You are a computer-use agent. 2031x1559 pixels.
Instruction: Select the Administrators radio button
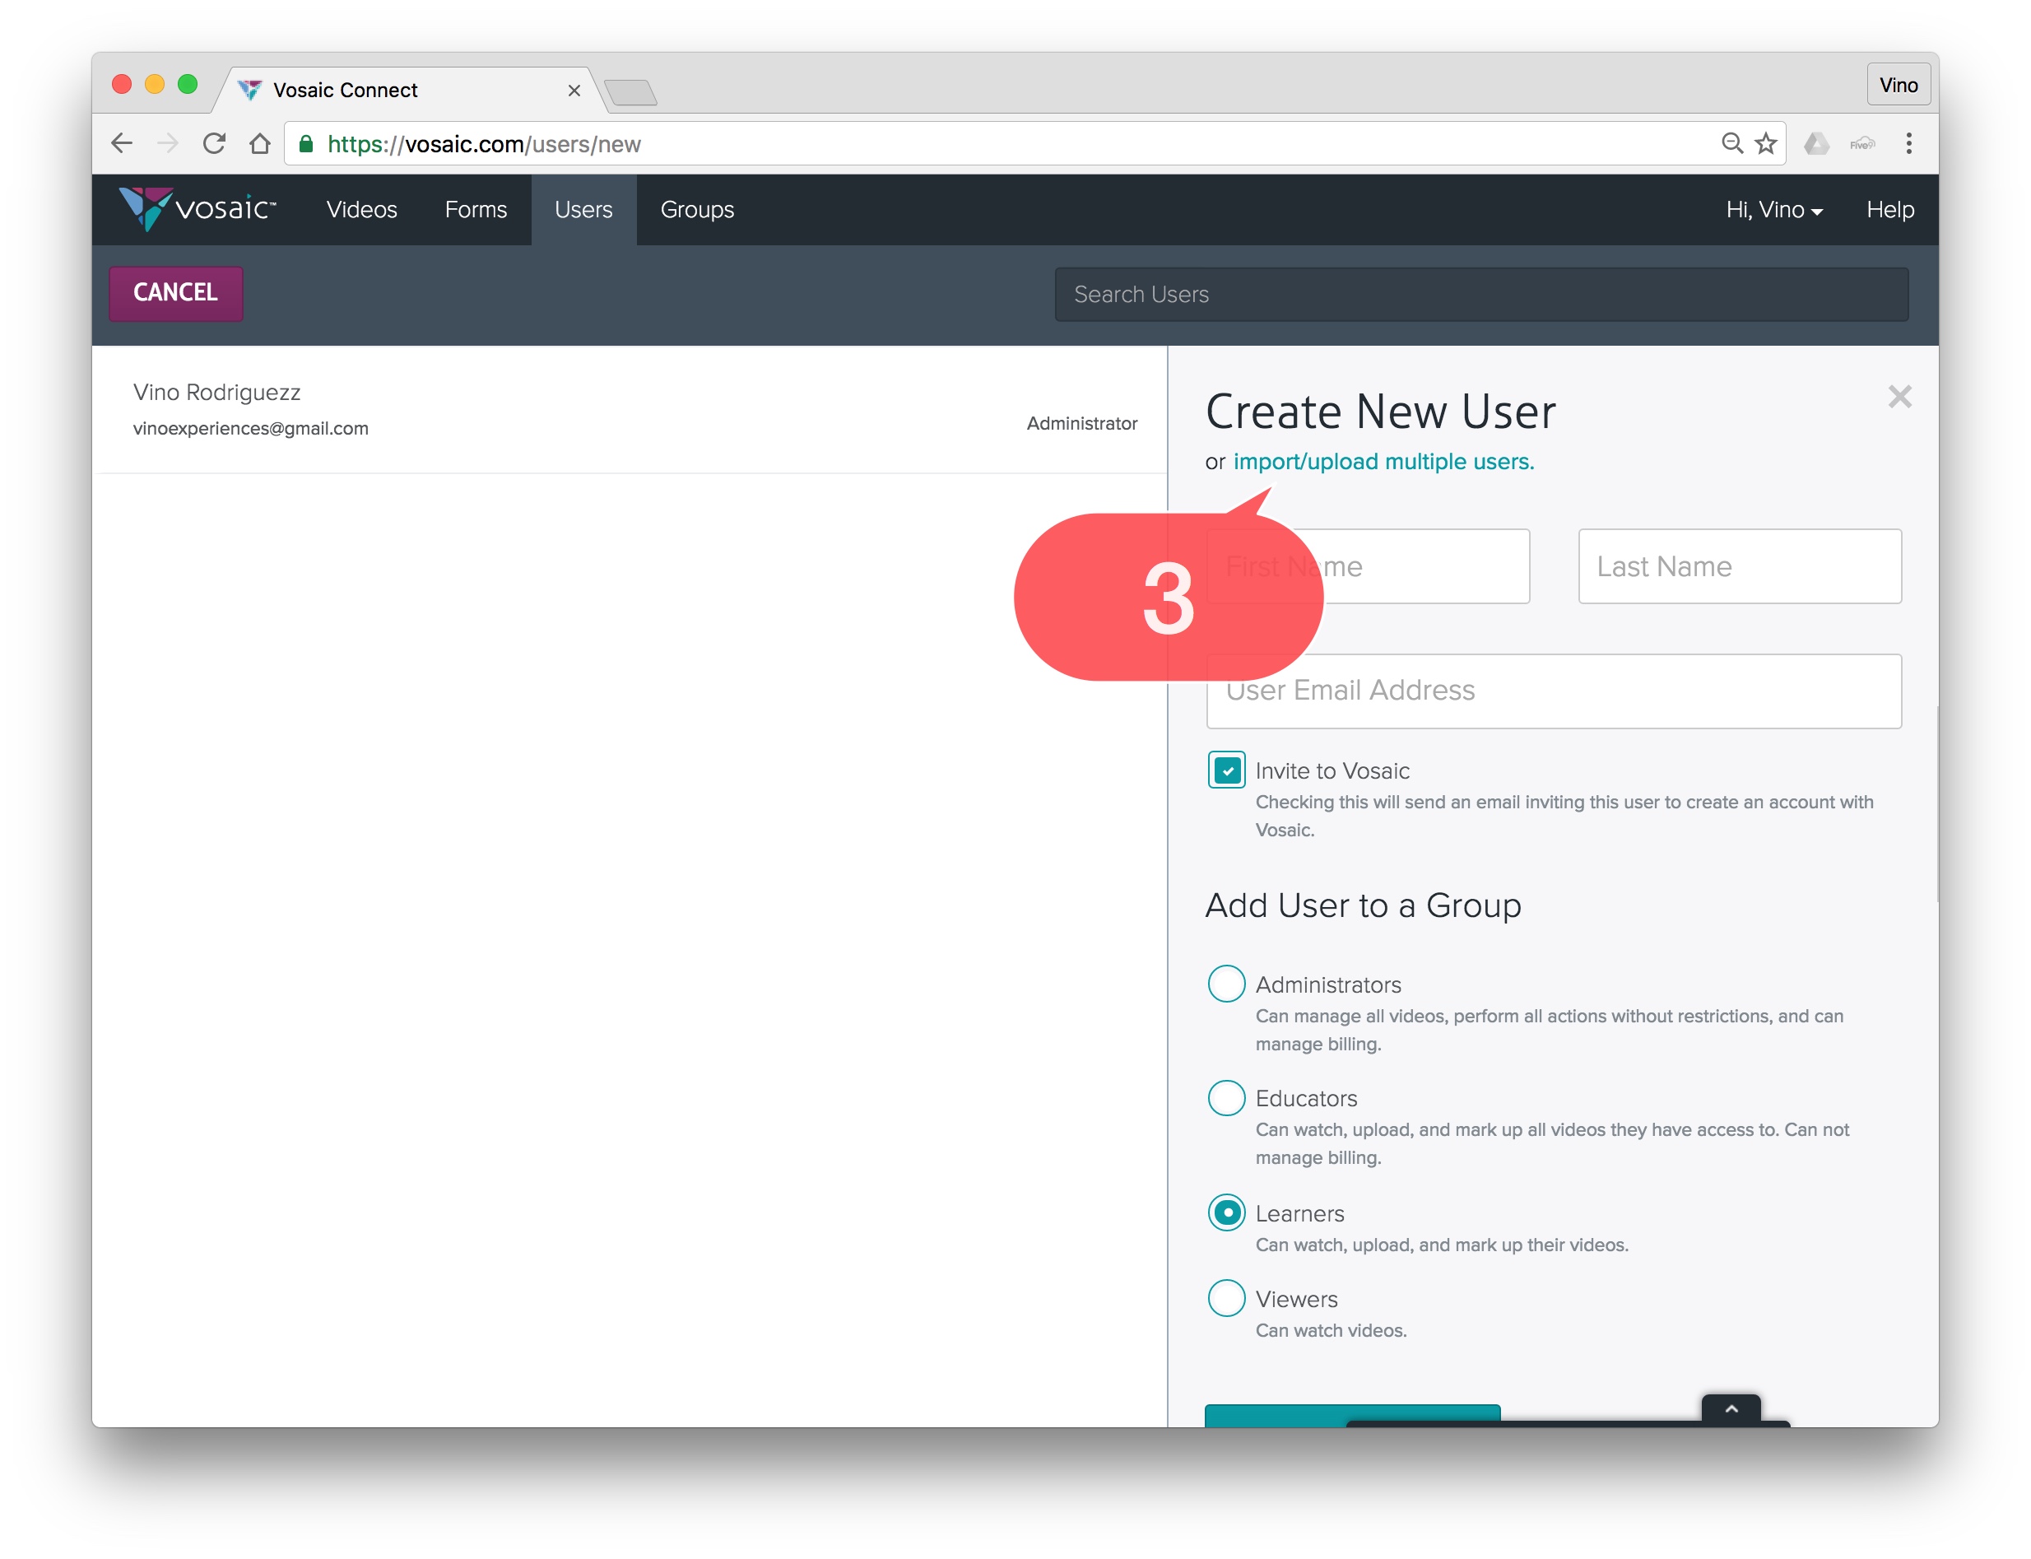click(1225, 984)
